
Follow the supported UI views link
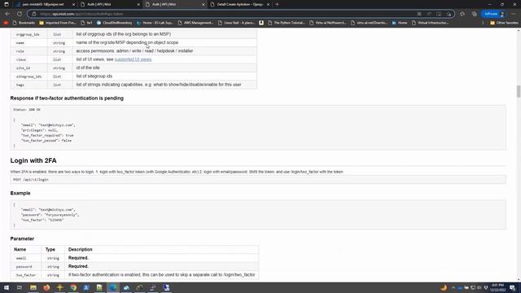pos(133,59)
